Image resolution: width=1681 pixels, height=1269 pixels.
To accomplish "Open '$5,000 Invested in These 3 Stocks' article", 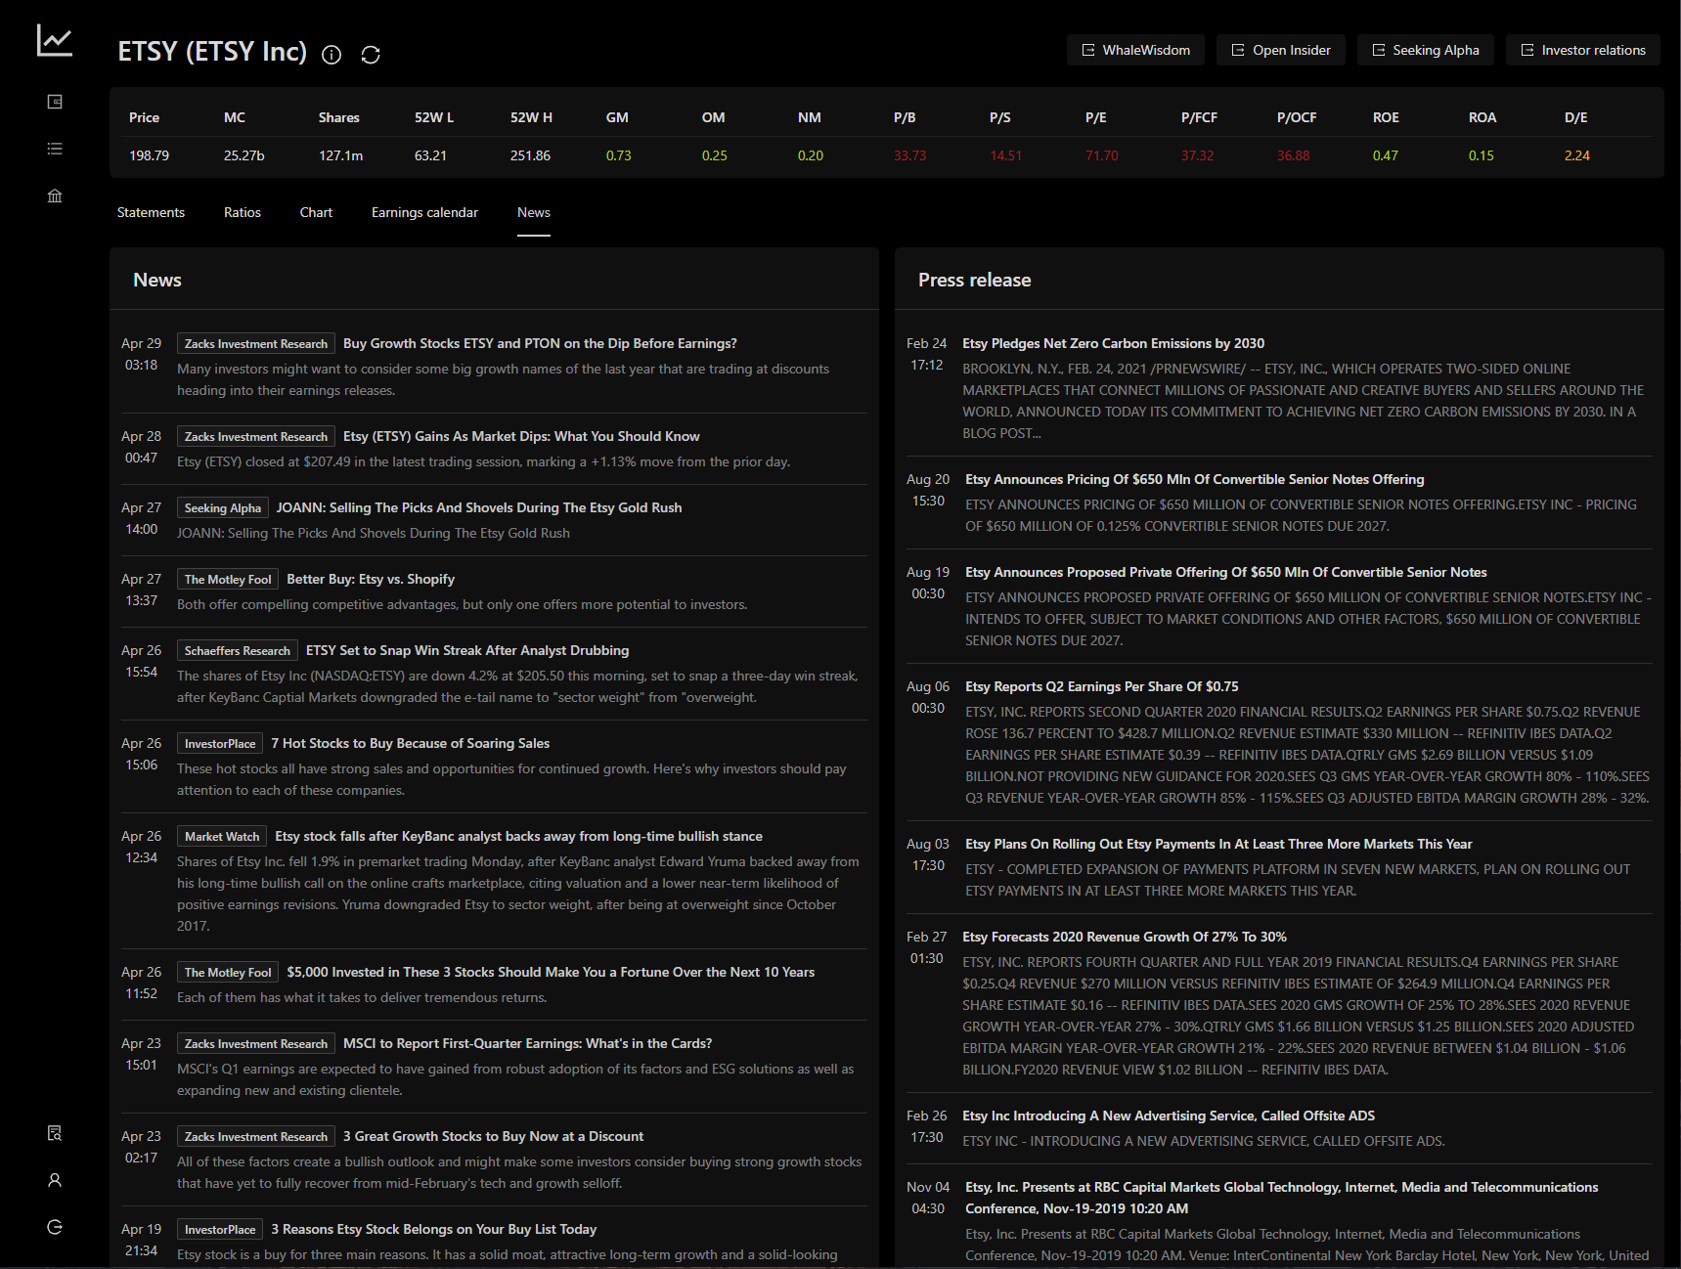I will coord(551,972).
